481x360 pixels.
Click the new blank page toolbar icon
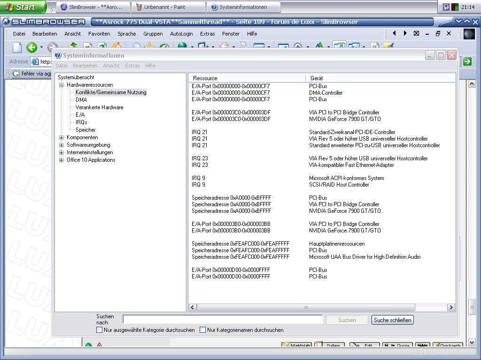pyautogui.click(x=17, y=47)
